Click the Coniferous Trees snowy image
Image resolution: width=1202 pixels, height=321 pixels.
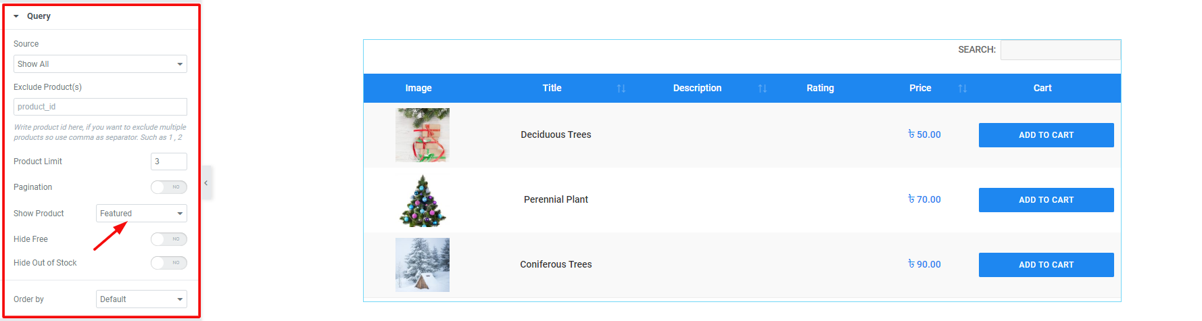(423, 265)
